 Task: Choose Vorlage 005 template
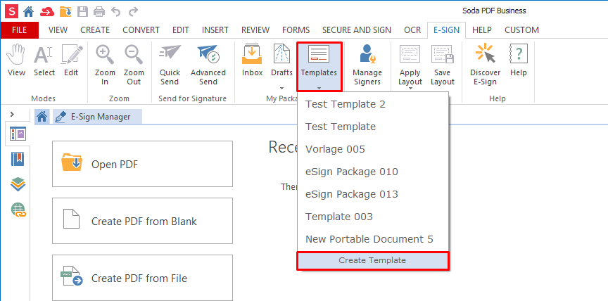373,149
